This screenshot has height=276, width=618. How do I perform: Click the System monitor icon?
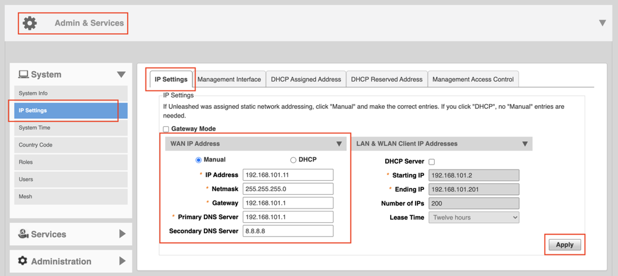point(24,74)
